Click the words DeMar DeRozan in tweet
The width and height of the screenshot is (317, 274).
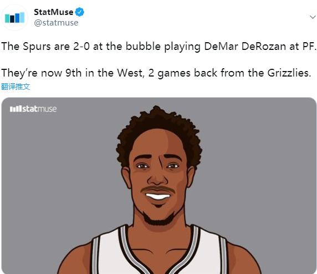coord(245,47)
